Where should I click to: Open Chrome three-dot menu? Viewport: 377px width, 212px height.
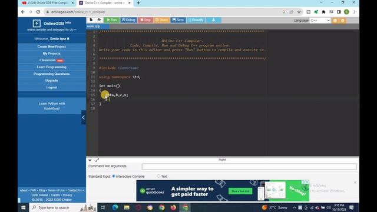tap(354, 12)
